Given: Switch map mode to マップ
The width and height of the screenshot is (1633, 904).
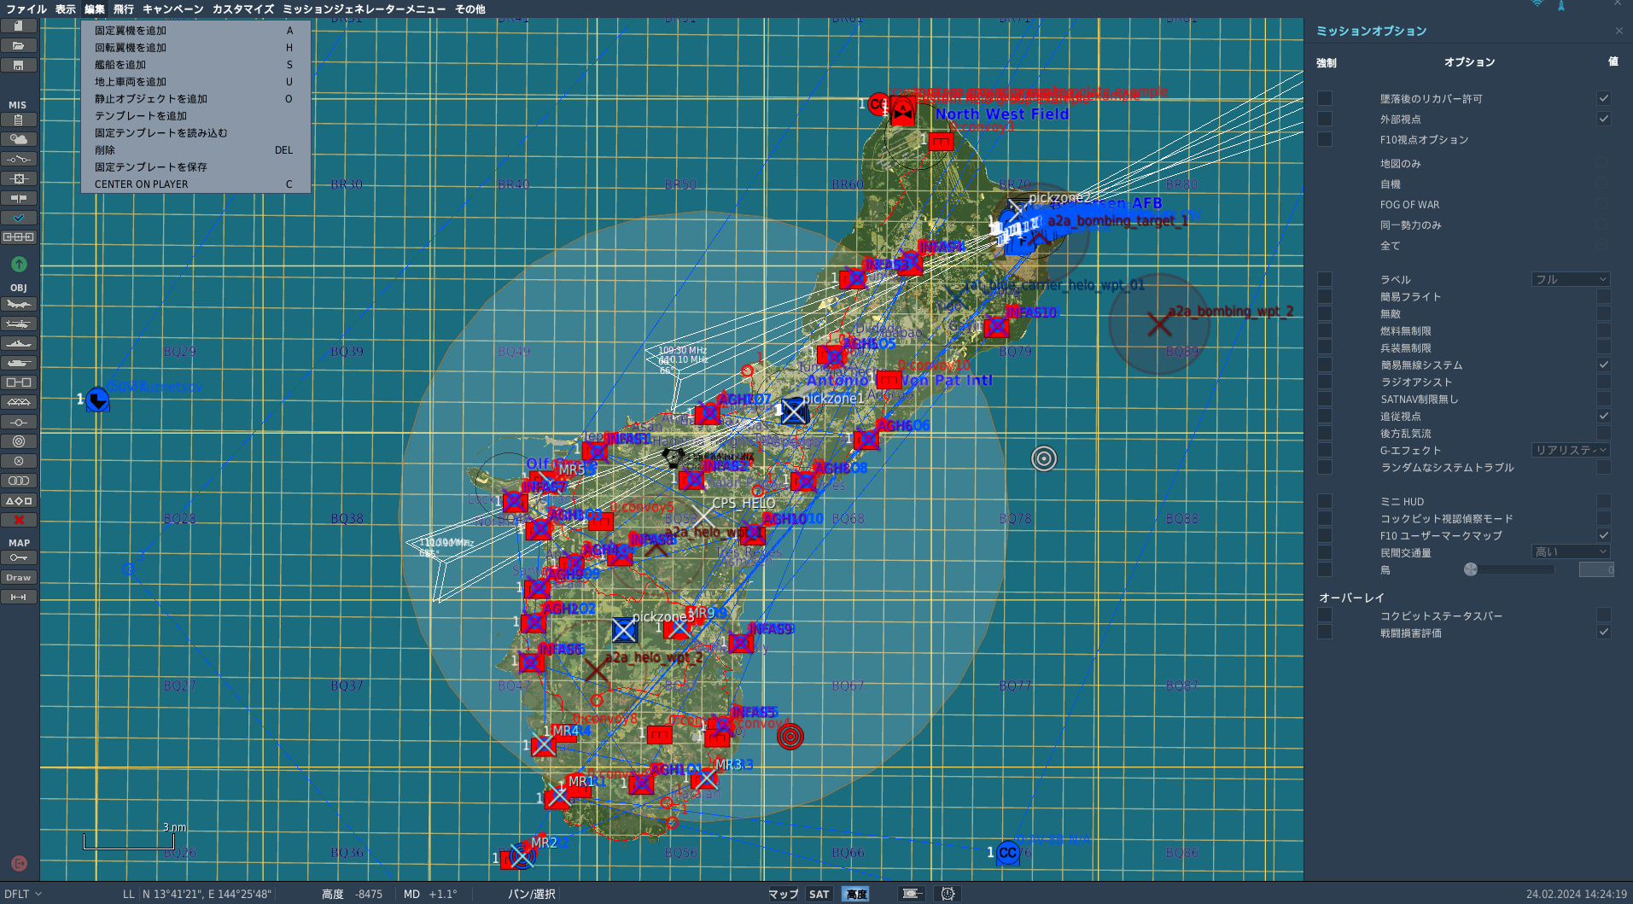Looking at the screenshot, I should tap(783, 894).
